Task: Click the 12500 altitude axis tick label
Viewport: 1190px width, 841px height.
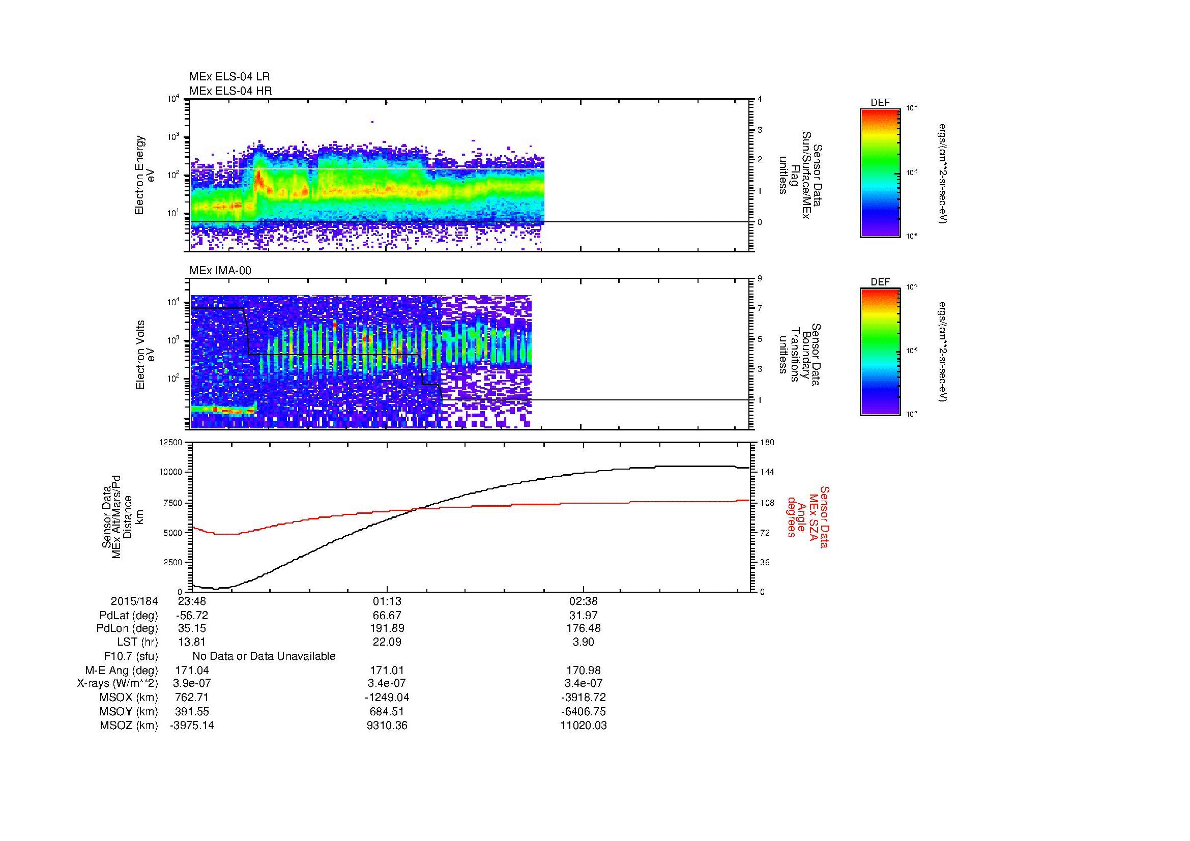Action: click(x=171, y=442)
